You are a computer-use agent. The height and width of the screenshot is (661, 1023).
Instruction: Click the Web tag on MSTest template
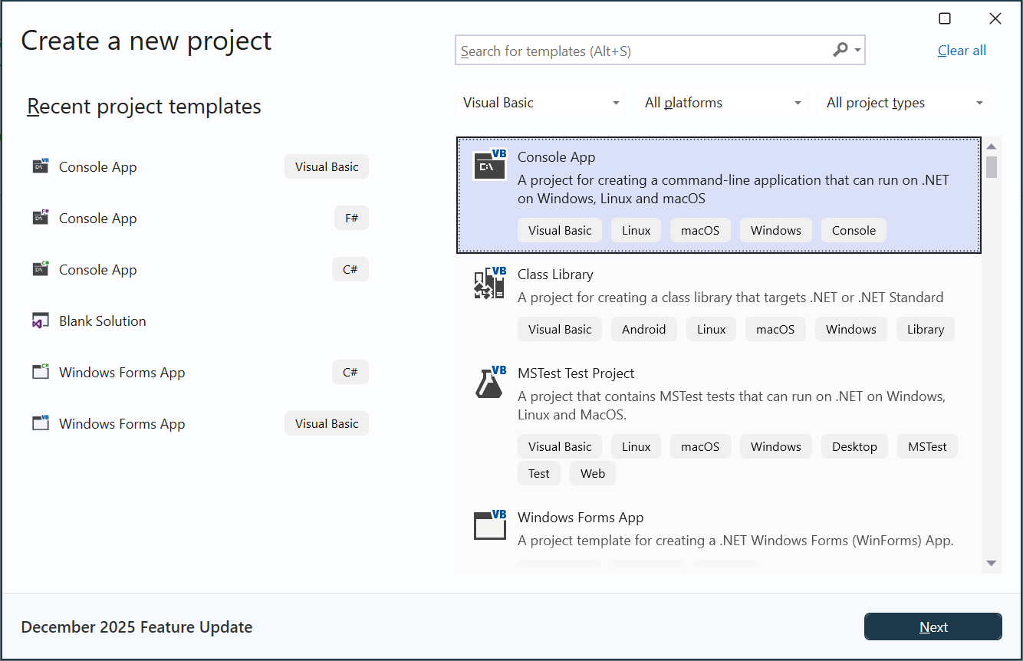tap(593, 473)
